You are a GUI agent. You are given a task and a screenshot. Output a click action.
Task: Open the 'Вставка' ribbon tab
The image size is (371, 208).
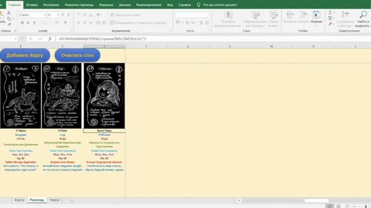(32, 5)
